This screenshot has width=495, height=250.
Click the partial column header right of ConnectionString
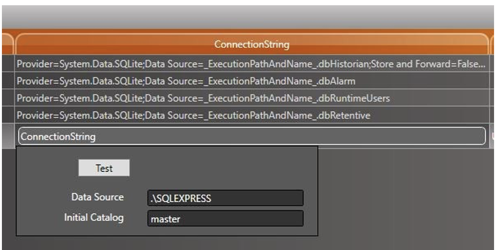(492, 44)
